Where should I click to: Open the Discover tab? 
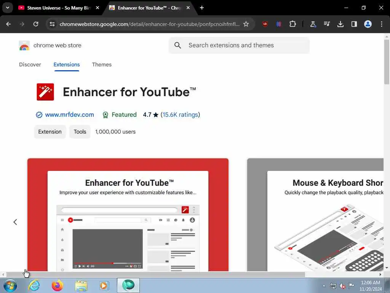pos(30,64)
